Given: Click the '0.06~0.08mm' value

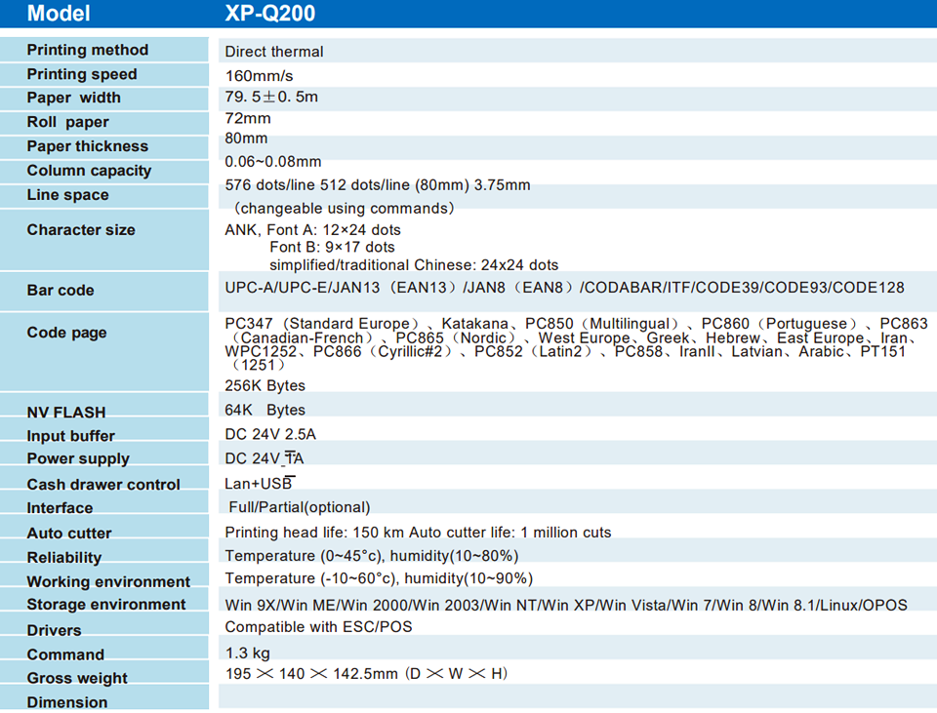Looking at the screenshot, I should [272, 161].
